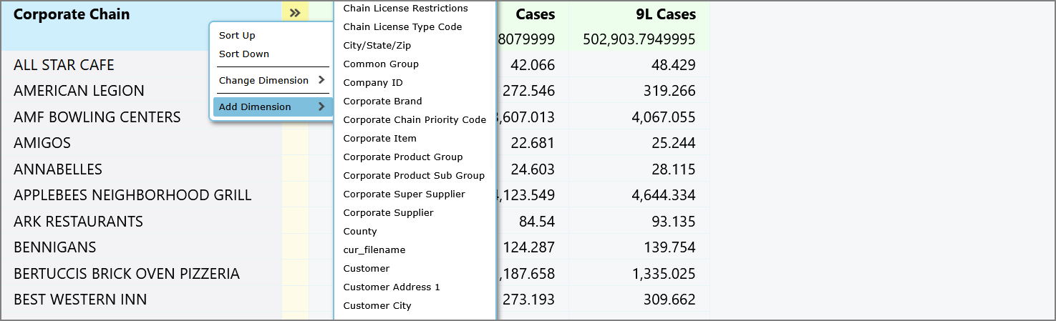Pick County from dimension list
Screen dimensions: 1056x321
(360, 232)
